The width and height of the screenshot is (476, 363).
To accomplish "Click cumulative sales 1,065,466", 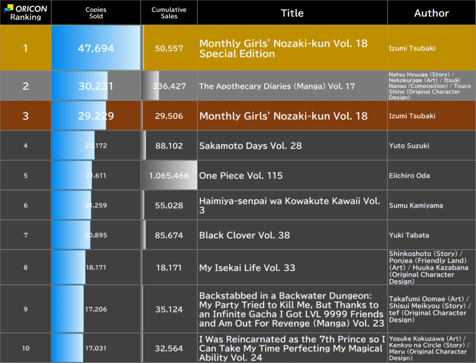I will [169, 175].
